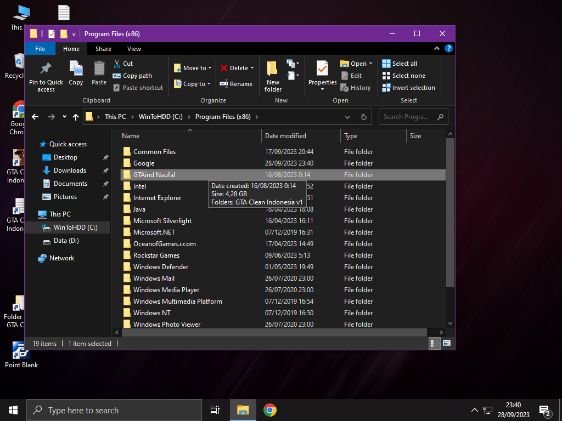The height and width of the screenshot is (421, 562).
Task: Click the horizontal scrollbar in file list
Action: [x=274, y=332]
